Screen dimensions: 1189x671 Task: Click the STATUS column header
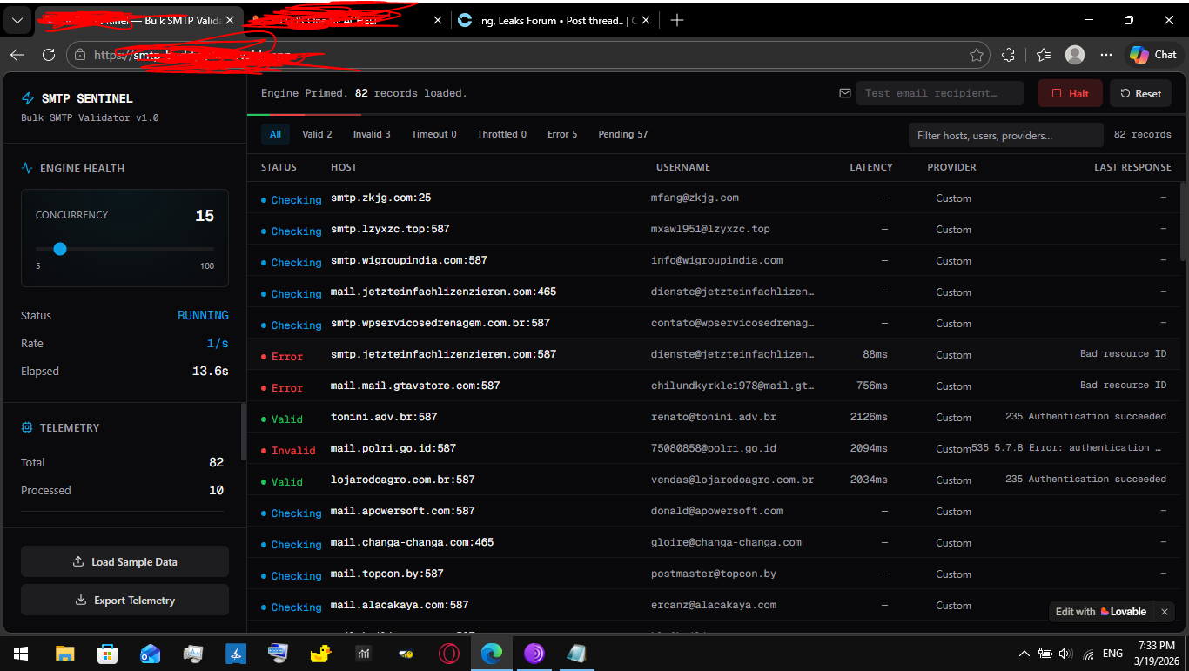coord(279,167)
